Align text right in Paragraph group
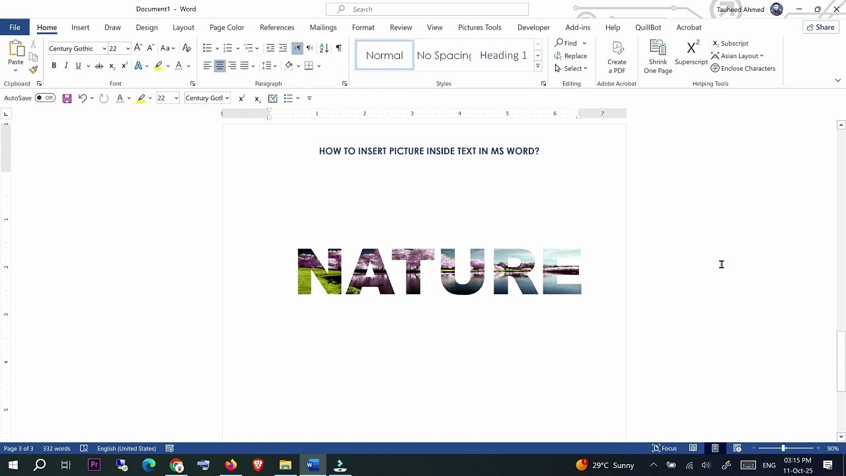Viewport: 846px width, 476px height. pos(232,65)
